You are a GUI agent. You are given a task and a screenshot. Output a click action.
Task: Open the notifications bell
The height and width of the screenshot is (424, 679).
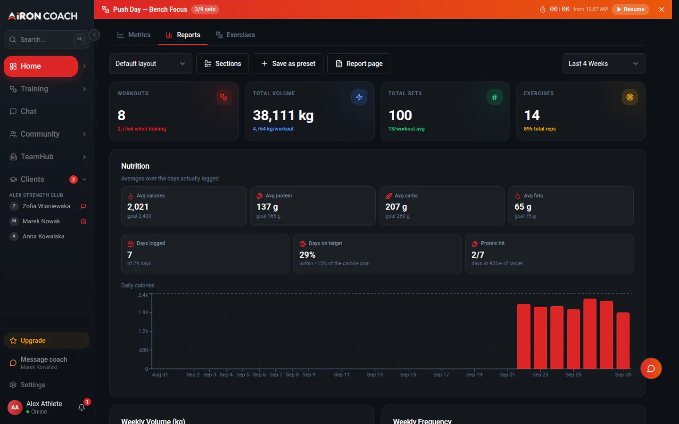pyautogui.click(x=82, y=408)
